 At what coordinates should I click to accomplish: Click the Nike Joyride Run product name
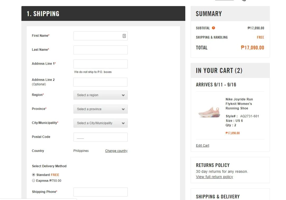coord(239,104)
